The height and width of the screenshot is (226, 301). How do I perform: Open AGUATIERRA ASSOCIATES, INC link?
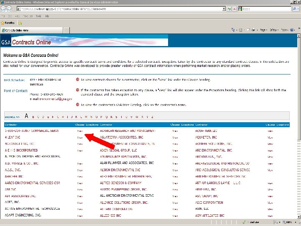click(122, 137)
